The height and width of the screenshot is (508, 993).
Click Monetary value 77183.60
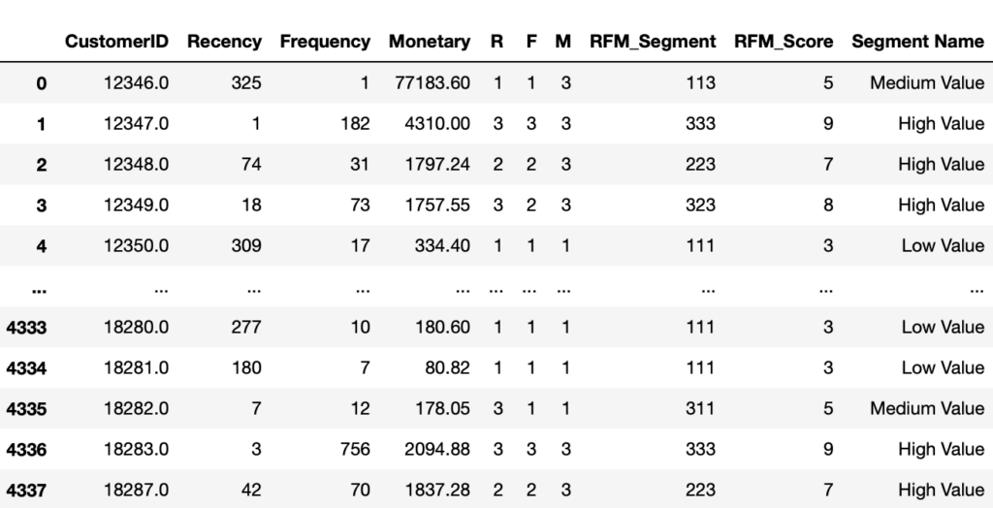(432, 83)
